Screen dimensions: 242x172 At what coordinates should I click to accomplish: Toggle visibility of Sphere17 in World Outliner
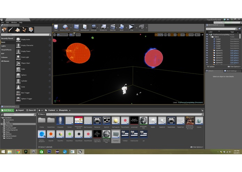point(207,55)
